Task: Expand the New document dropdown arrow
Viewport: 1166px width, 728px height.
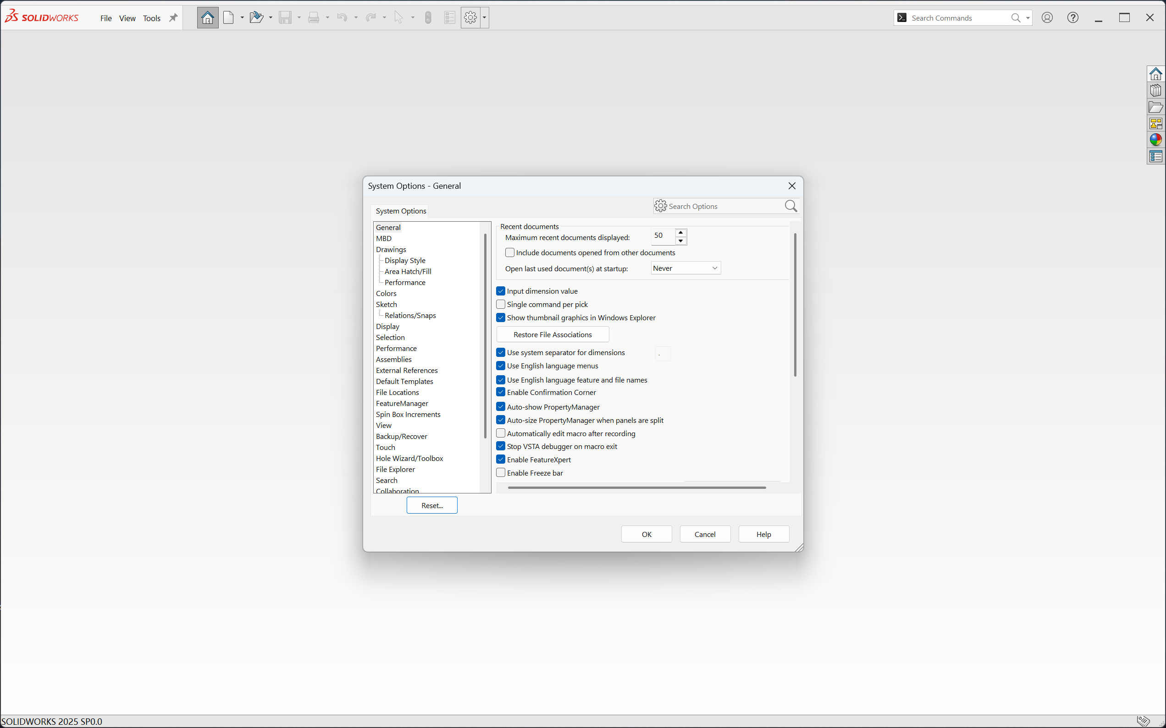Action: [x=243, y=18]
